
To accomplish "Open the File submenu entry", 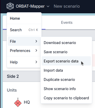I will click(x=24, y=41).
